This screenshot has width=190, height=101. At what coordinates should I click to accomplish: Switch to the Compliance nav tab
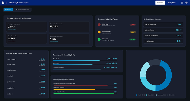pyautogui.click(x=172, y=3)
